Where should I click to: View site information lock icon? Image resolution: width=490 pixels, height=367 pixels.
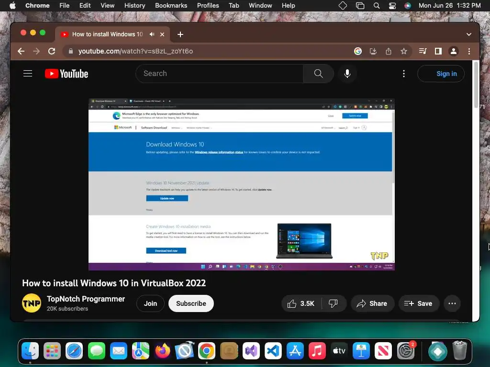71,51
